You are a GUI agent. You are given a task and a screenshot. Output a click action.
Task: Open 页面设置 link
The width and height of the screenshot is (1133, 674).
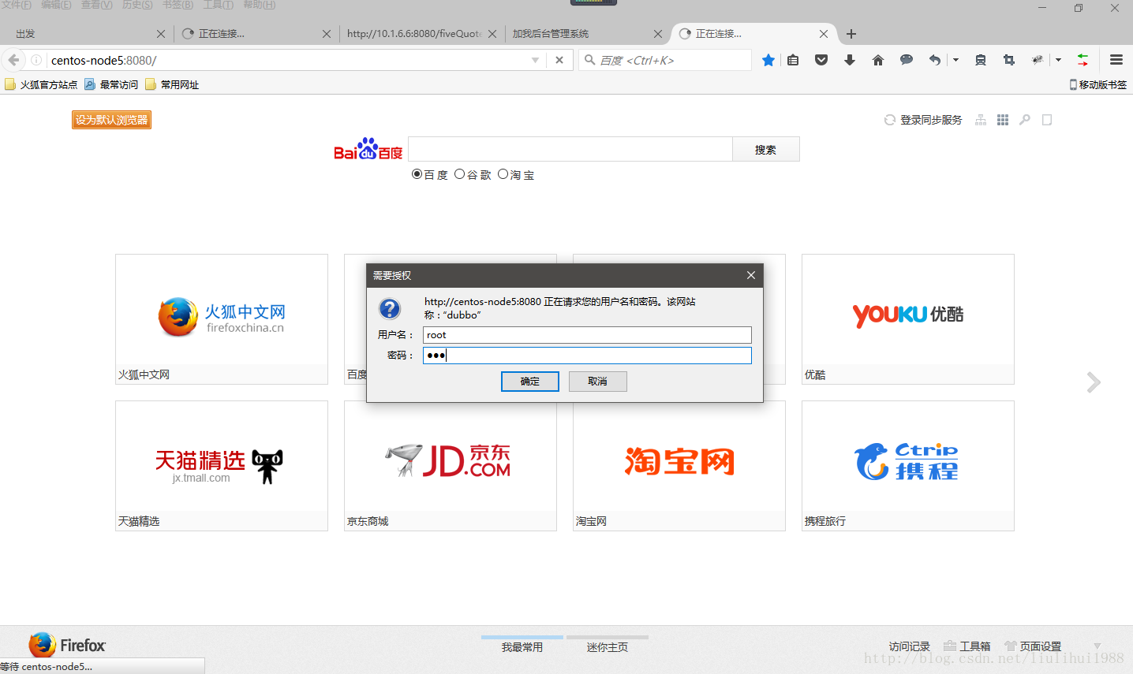tap(1033, 646)
